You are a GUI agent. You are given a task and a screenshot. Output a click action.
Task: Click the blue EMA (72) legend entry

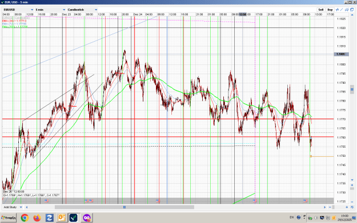(14, 23)
